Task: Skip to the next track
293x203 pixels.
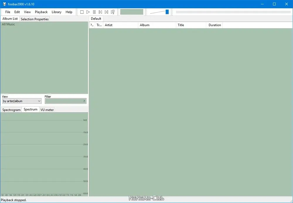Action: [x=107, y=12]
